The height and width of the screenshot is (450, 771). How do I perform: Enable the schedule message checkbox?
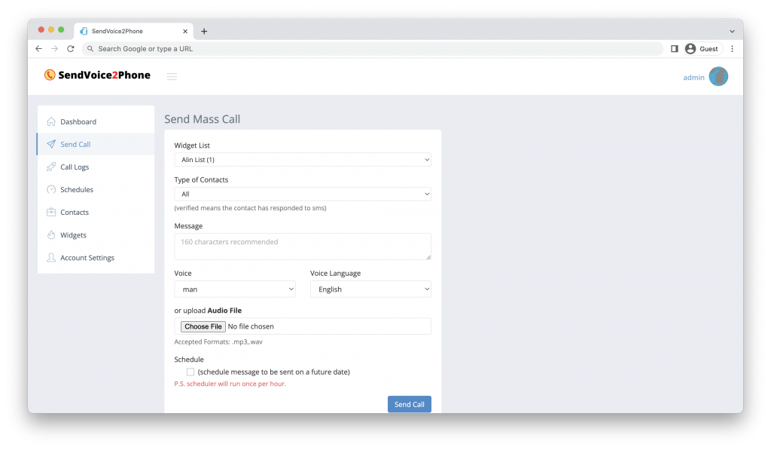(190, 372)
